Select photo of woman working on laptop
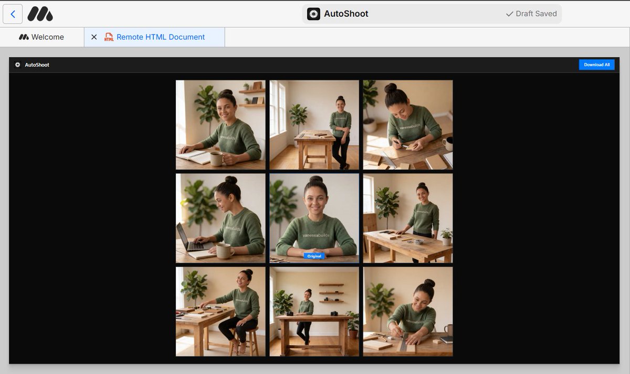Viewport: 630px width, 374px height. tap(220, 218)
